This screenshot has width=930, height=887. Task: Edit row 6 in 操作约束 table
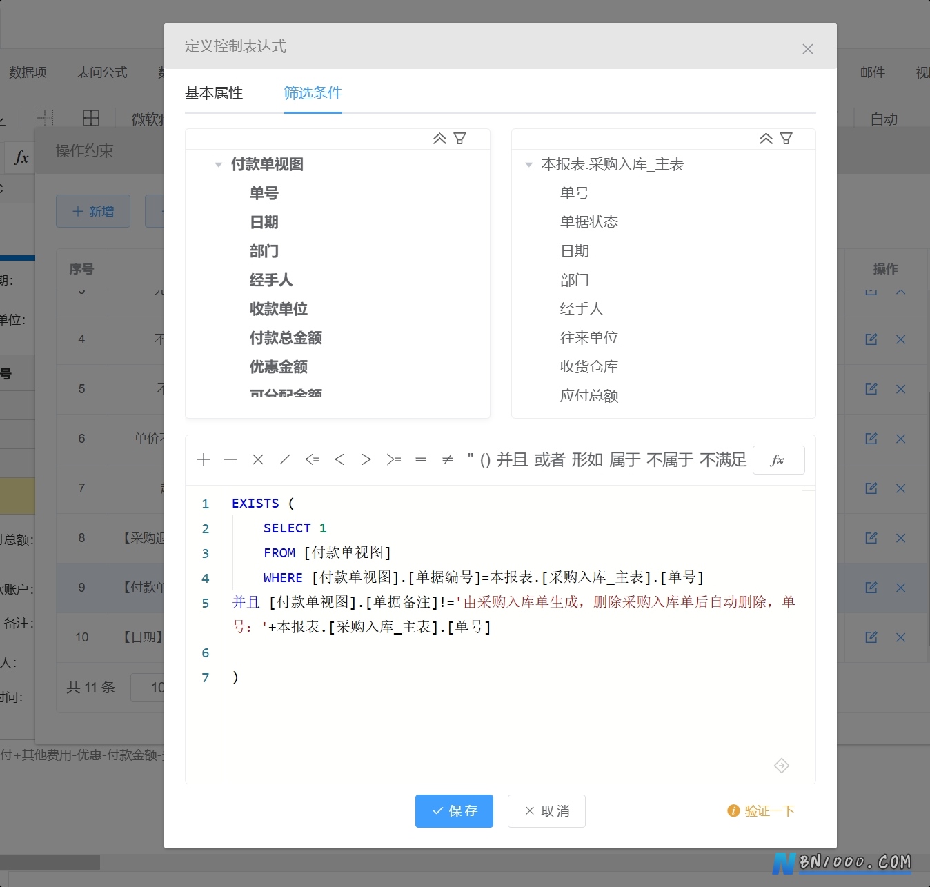[x=871, y=439]
